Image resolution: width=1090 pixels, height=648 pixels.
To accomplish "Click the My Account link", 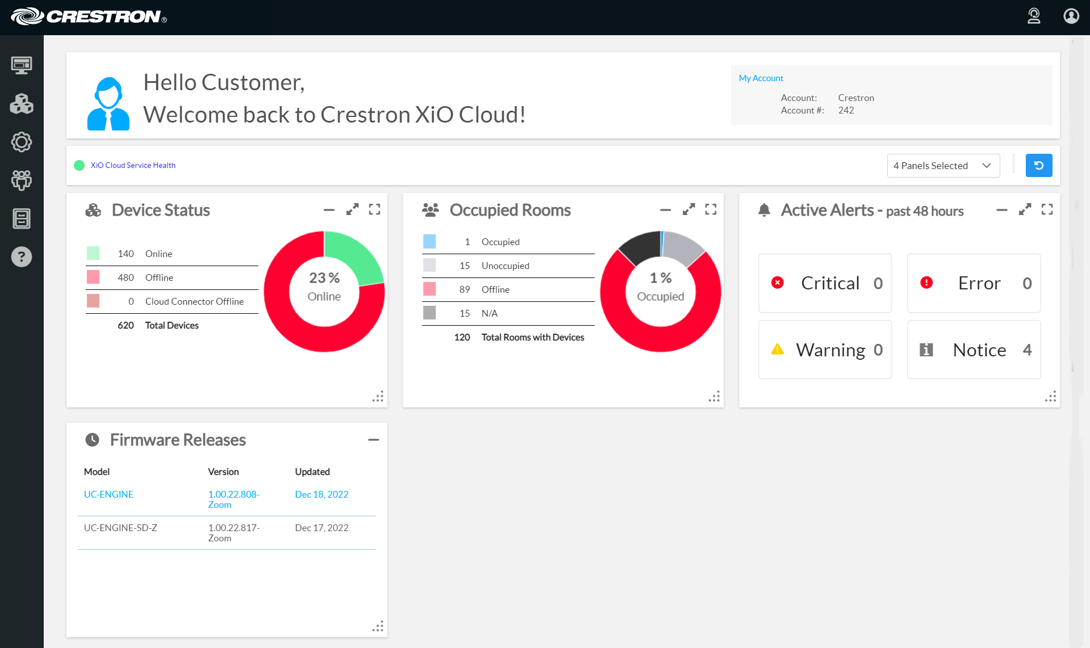I will tap(761, 78).
